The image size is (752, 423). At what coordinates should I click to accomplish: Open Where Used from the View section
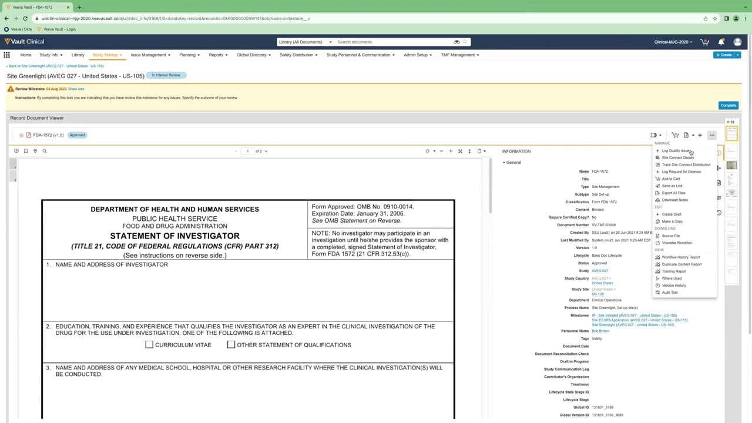(672, 278)
